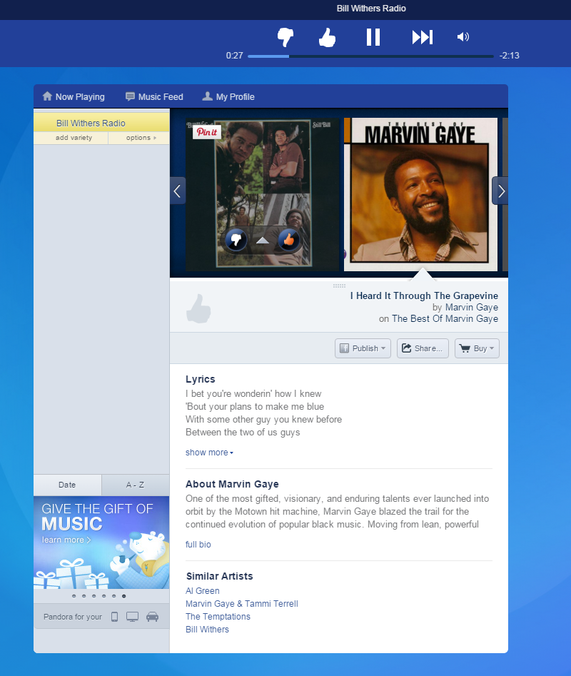Viewport: 571px width, 676px height.
Task: Open the Publish dropdown
Action: [x=363, y=348]
